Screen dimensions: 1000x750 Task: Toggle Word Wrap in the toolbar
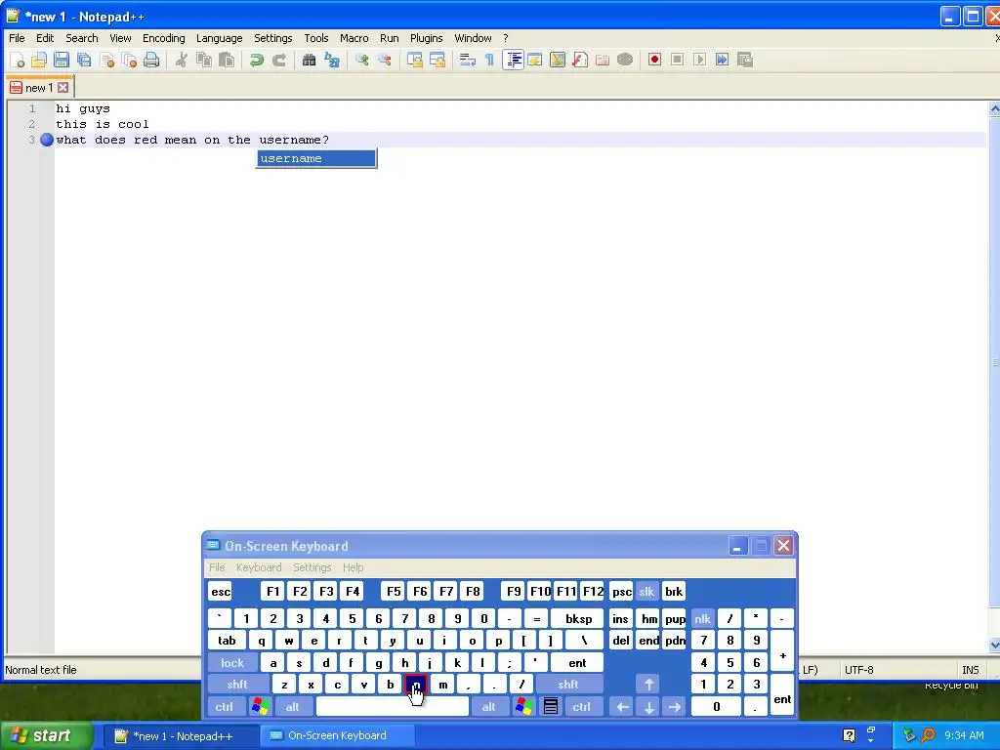click(x=468, y=60)
